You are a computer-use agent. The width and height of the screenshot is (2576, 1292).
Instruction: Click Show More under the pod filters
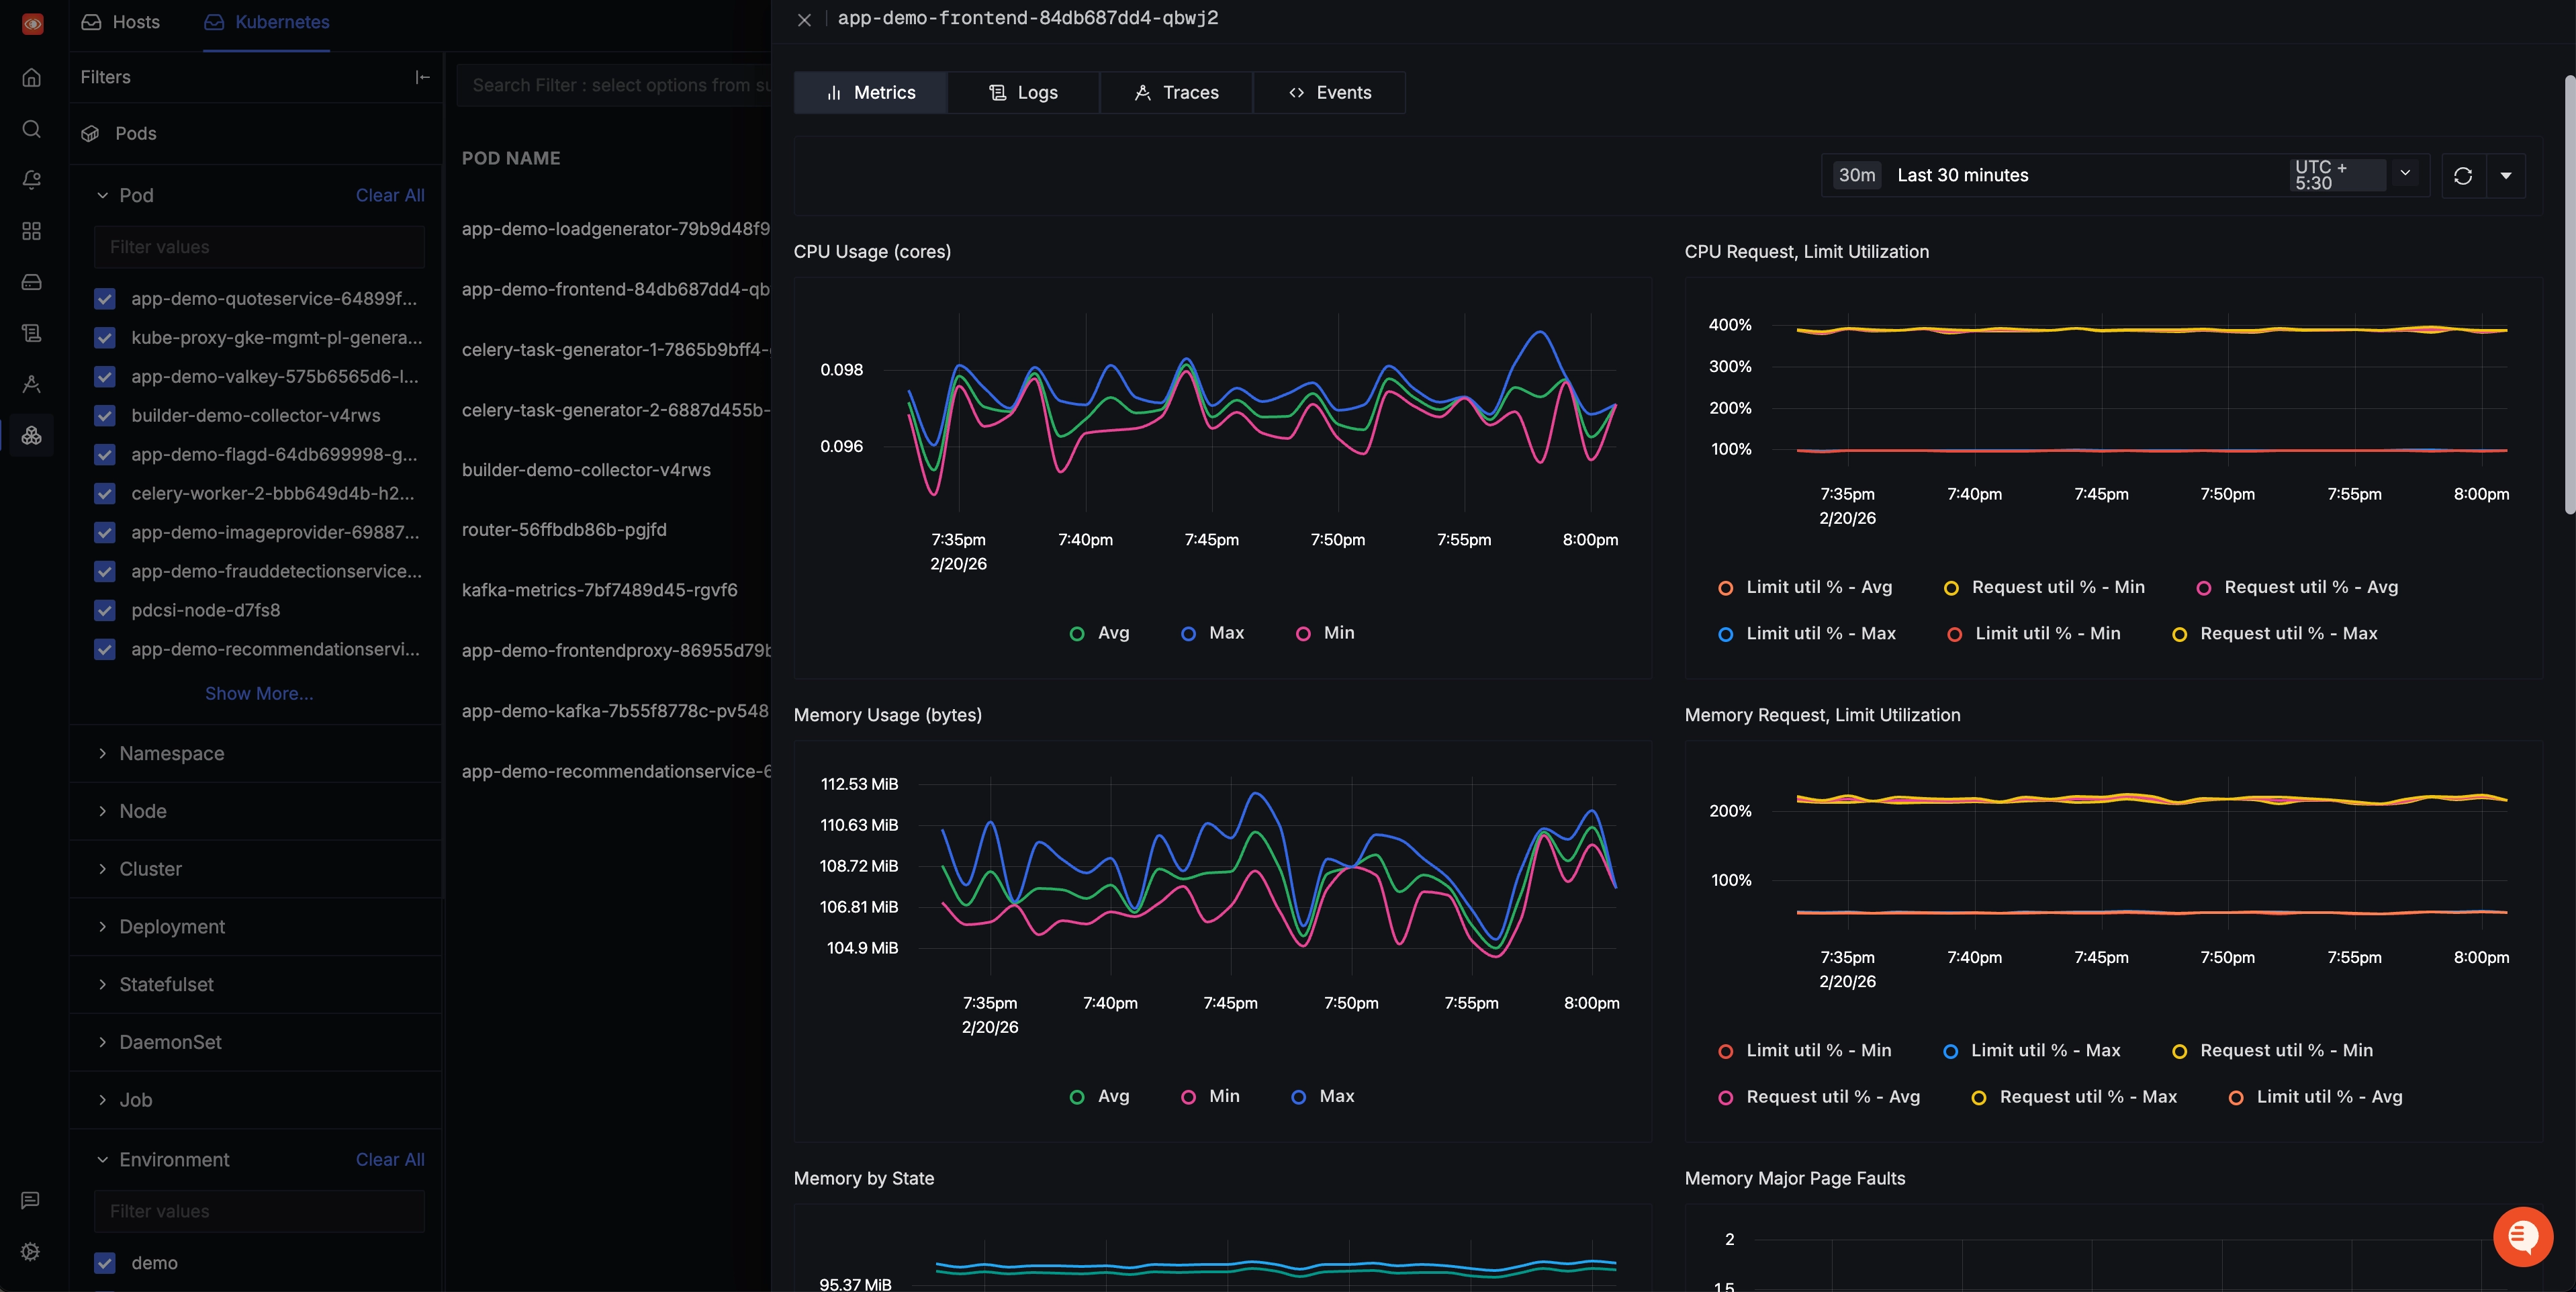click(259, 693)
